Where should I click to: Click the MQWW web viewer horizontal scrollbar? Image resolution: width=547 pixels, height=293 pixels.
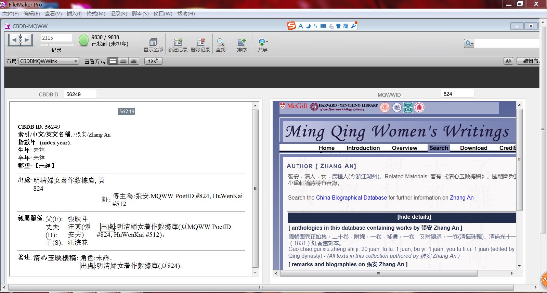(379, 273)
